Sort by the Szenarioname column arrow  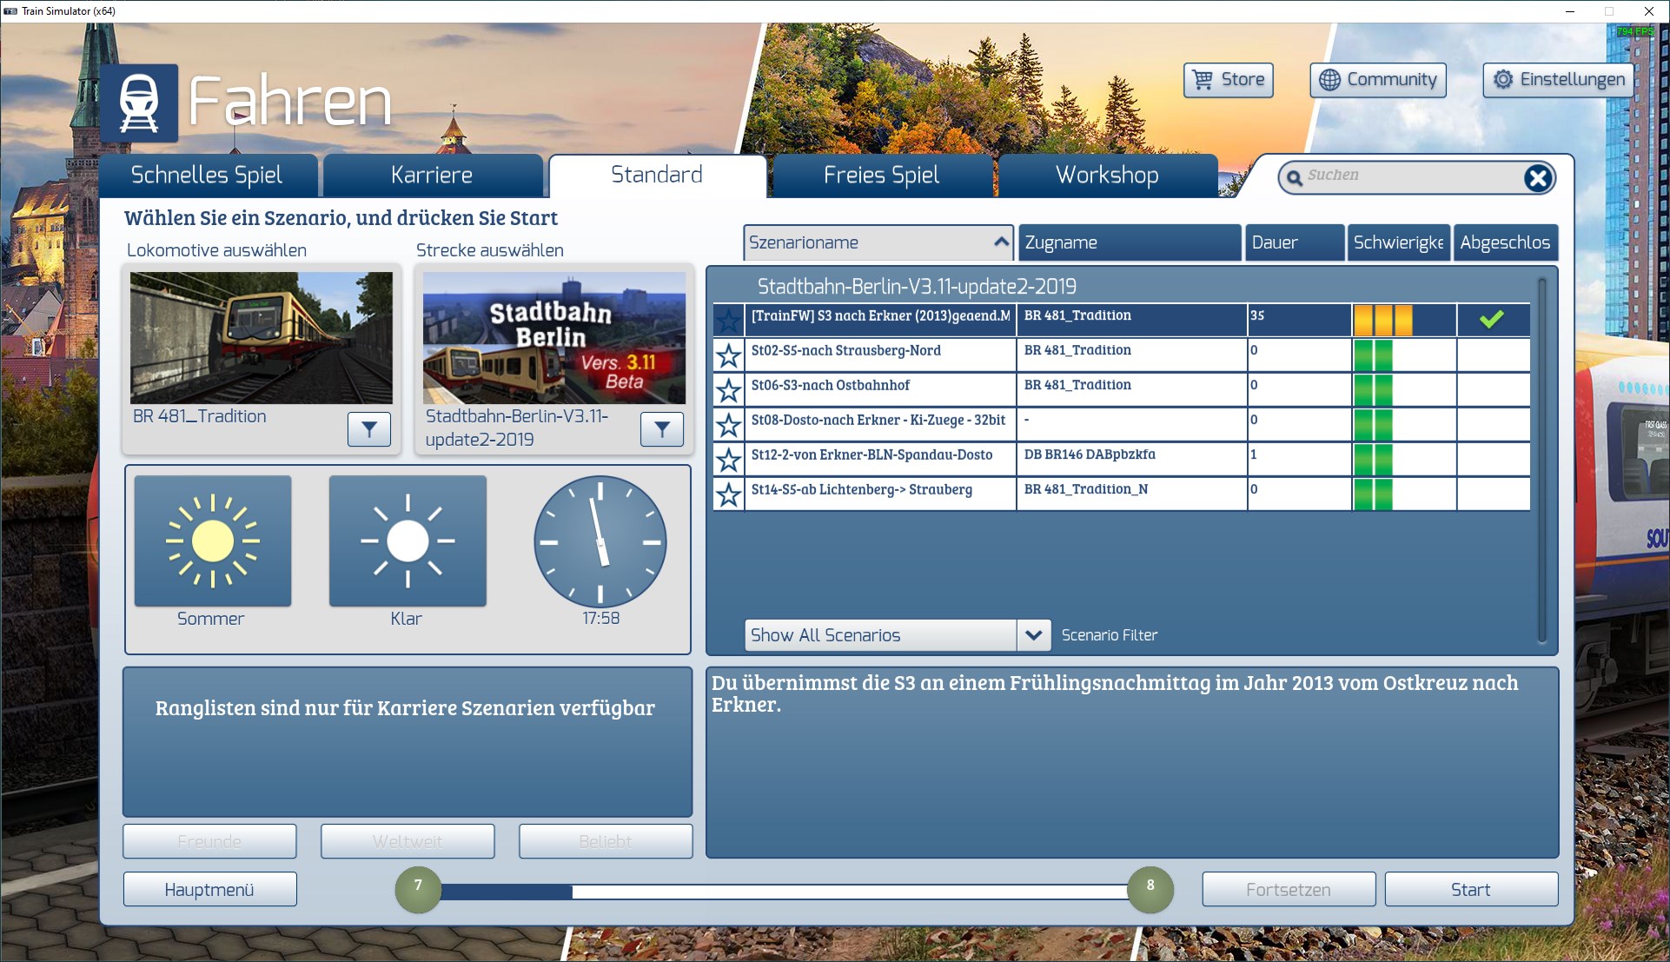coord(1001,242)
